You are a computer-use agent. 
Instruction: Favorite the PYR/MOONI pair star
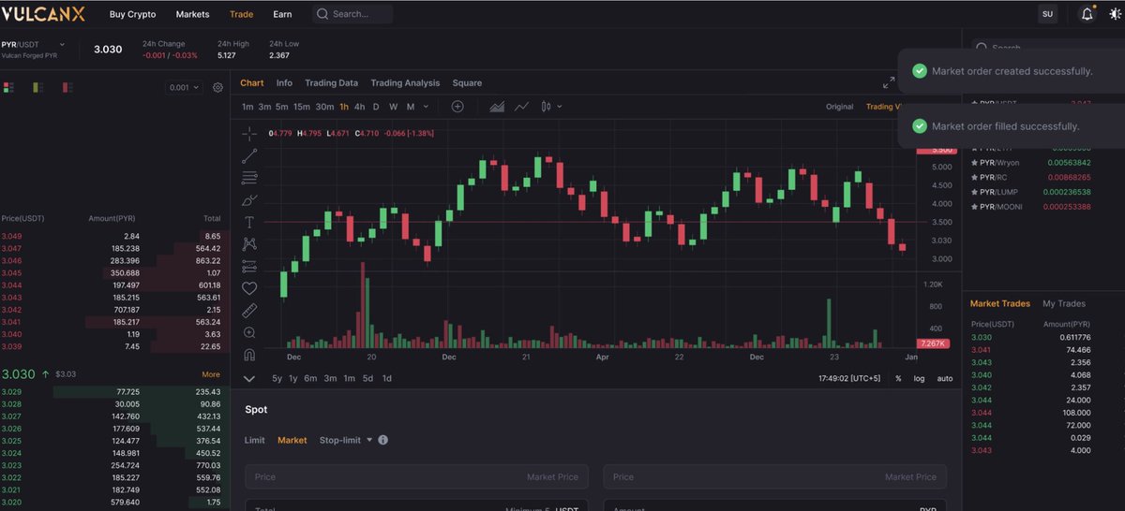[974, 206]
